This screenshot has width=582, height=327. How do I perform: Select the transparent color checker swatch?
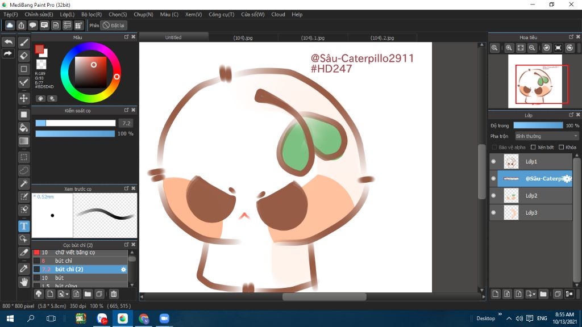[41, 64]
